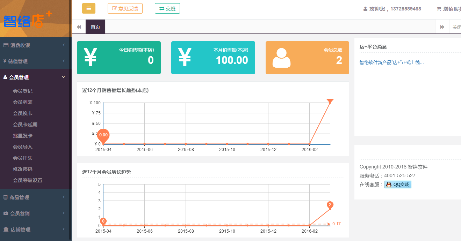This screenshot has height=241, width=461.
Task: Click the yen icon on today's sales card
Action: [90, 58]
